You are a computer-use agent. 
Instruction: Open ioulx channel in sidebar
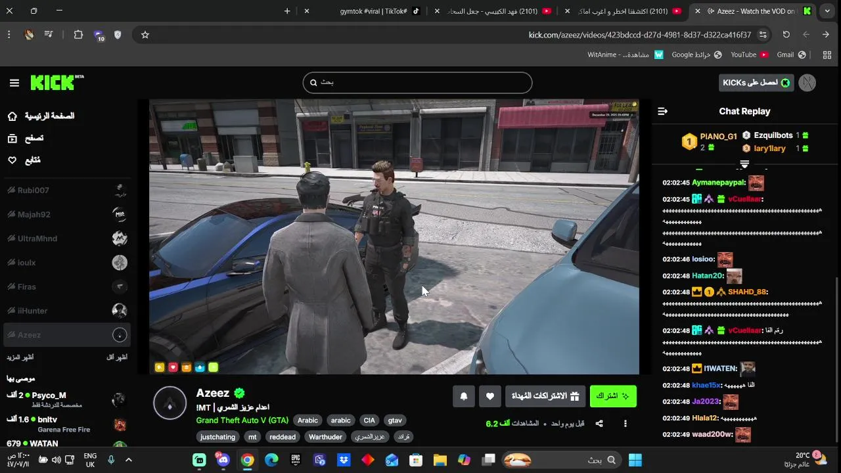[67, 263]
